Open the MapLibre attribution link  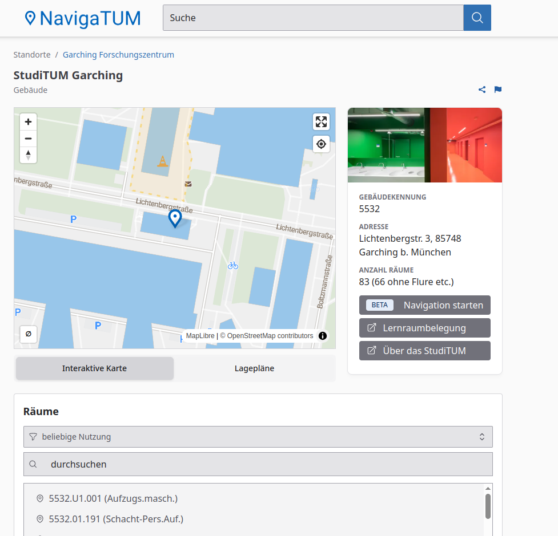click(200, 336)
